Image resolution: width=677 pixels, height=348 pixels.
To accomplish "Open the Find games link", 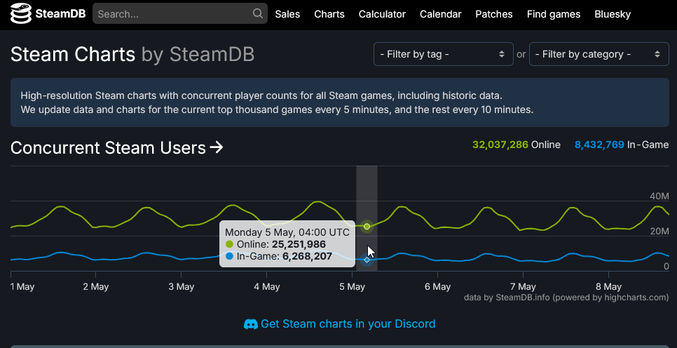I will point(554,14).
